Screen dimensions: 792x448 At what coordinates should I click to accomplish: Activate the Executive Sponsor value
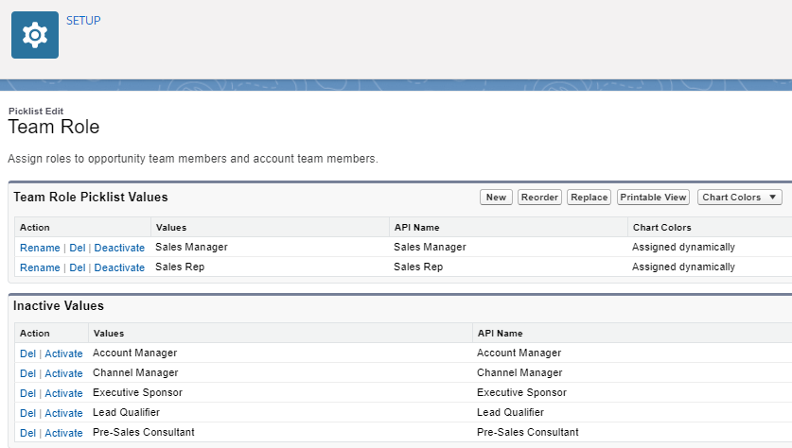[x=63, y=393]
